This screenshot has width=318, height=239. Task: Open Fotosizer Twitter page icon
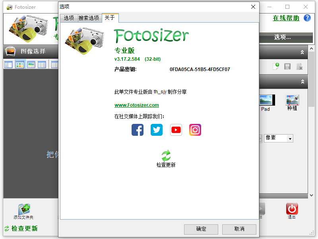(157, 130)
